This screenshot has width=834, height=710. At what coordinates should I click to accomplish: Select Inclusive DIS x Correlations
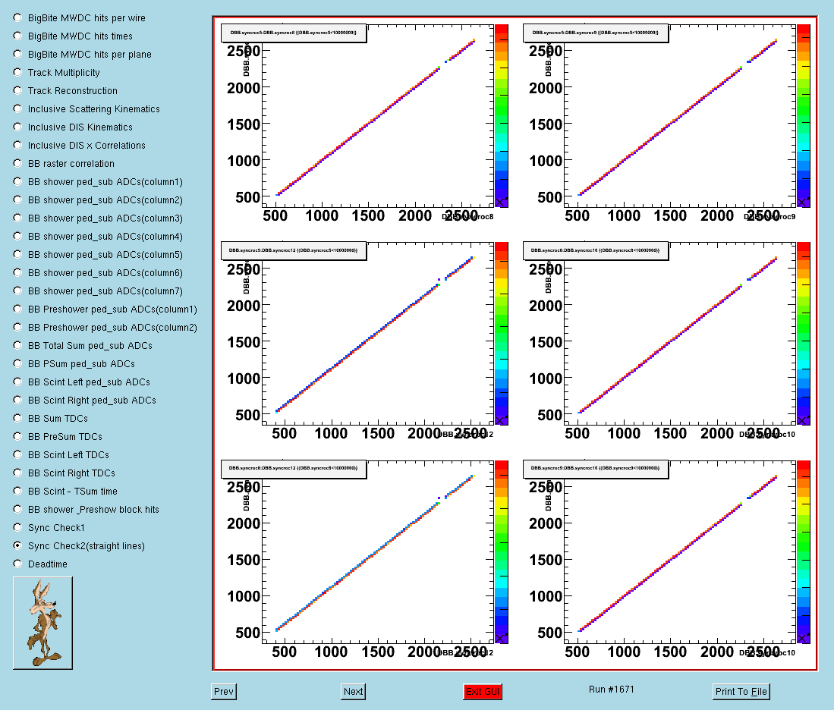pyautogui.click(x=17, y=145)
